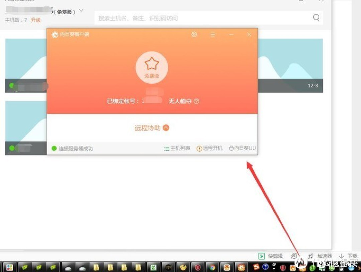Expand the 远程协助 section chevron

(166, 128)
